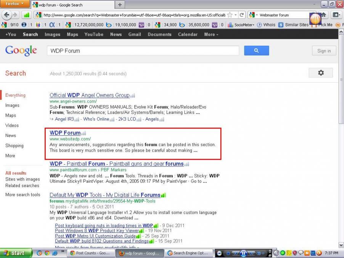Open address bar history dropdown arrow

(236, 15)
